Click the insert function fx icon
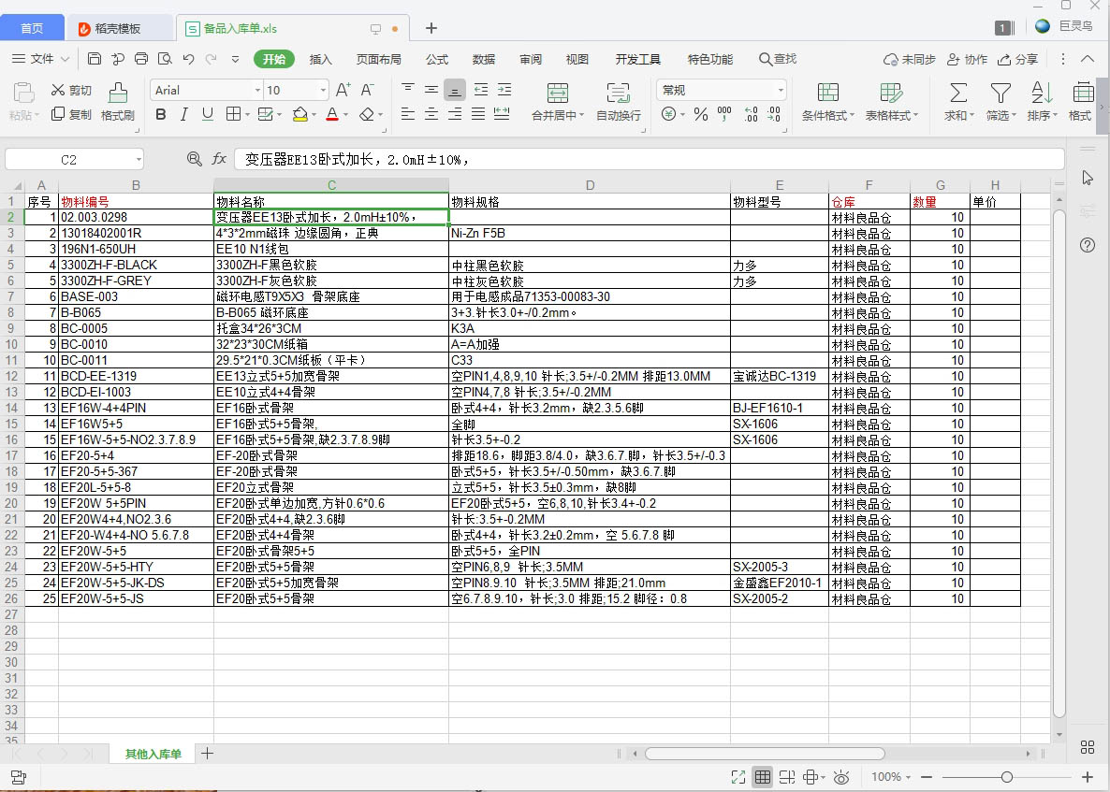This screenshot has height=792, width=1110. click(219, 159)
